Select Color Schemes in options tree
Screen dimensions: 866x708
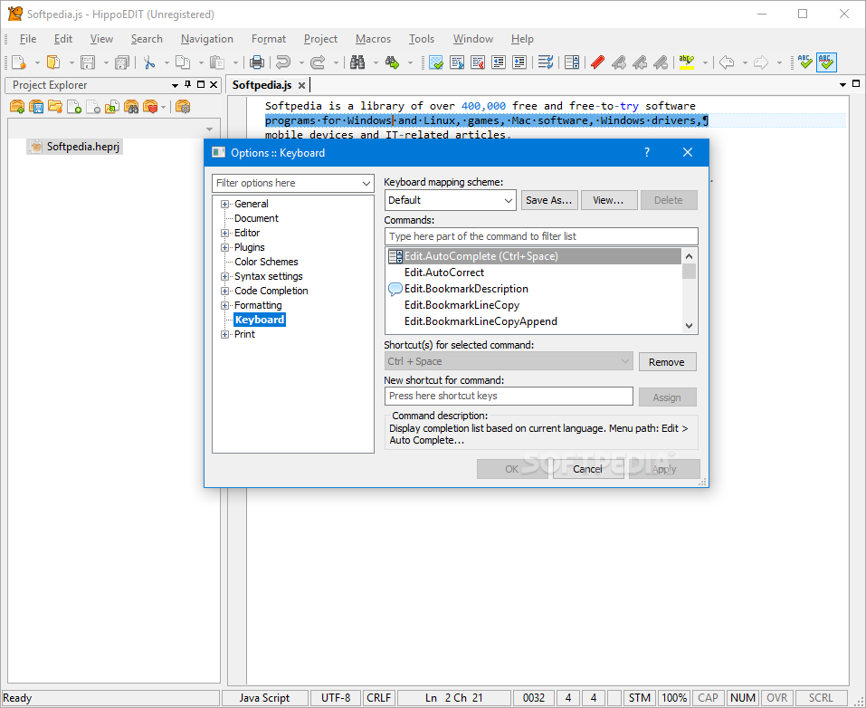point(266,262)
